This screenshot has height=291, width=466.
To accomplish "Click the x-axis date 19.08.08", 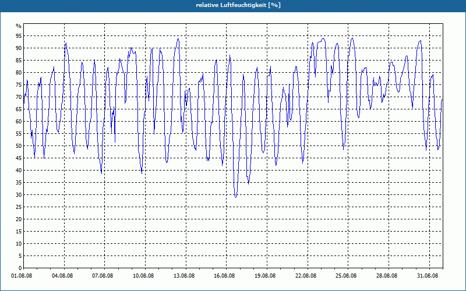I will (x=266, y=276).
